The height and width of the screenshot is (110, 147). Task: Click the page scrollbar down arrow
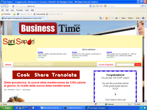146,101
